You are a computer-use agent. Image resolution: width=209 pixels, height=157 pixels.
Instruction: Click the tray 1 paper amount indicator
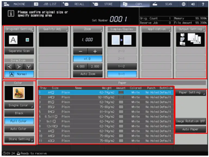point(121,92)
